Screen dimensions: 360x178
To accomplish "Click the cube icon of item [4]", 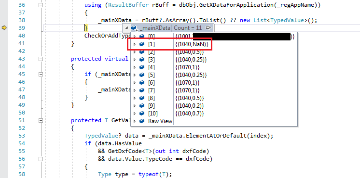I will point(142,67).
